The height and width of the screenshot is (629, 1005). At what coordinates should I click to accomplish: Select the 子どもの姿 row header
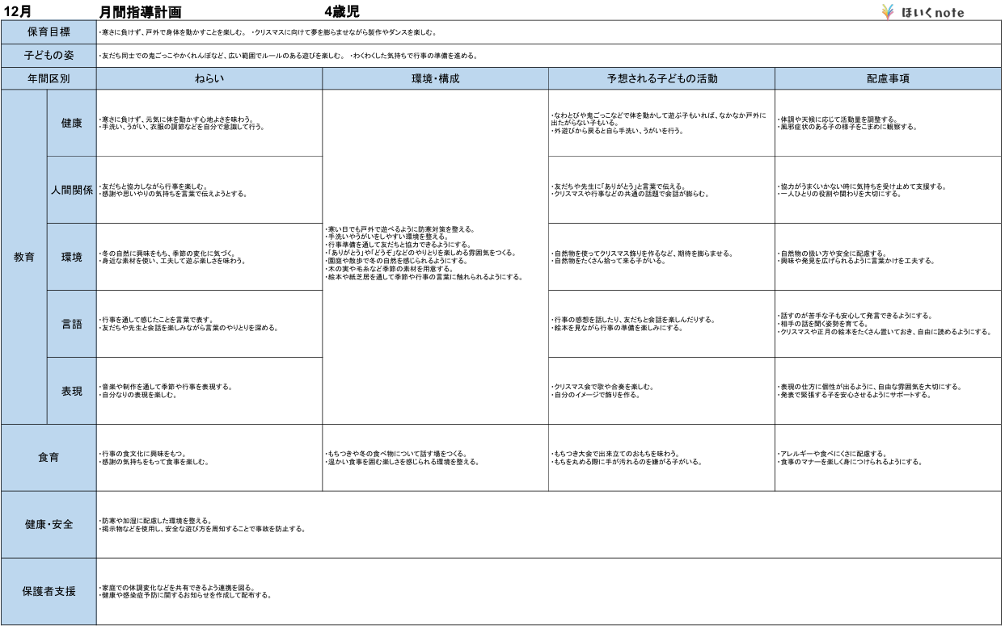(49, 57)
